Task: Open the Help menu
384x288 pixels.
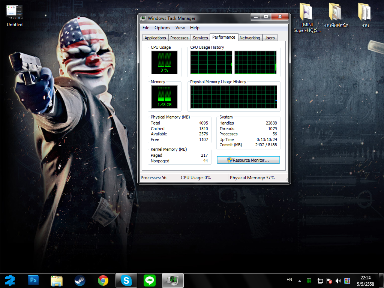Action: tap(195, 28)
